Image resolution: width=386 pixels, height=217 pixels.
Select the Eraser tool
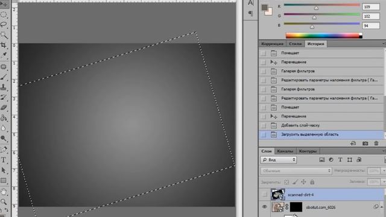(4, 107)
